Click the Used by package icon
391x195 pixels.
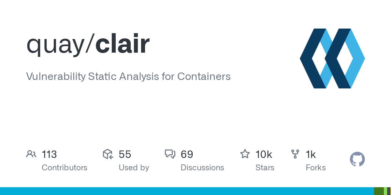pos(108,154)
